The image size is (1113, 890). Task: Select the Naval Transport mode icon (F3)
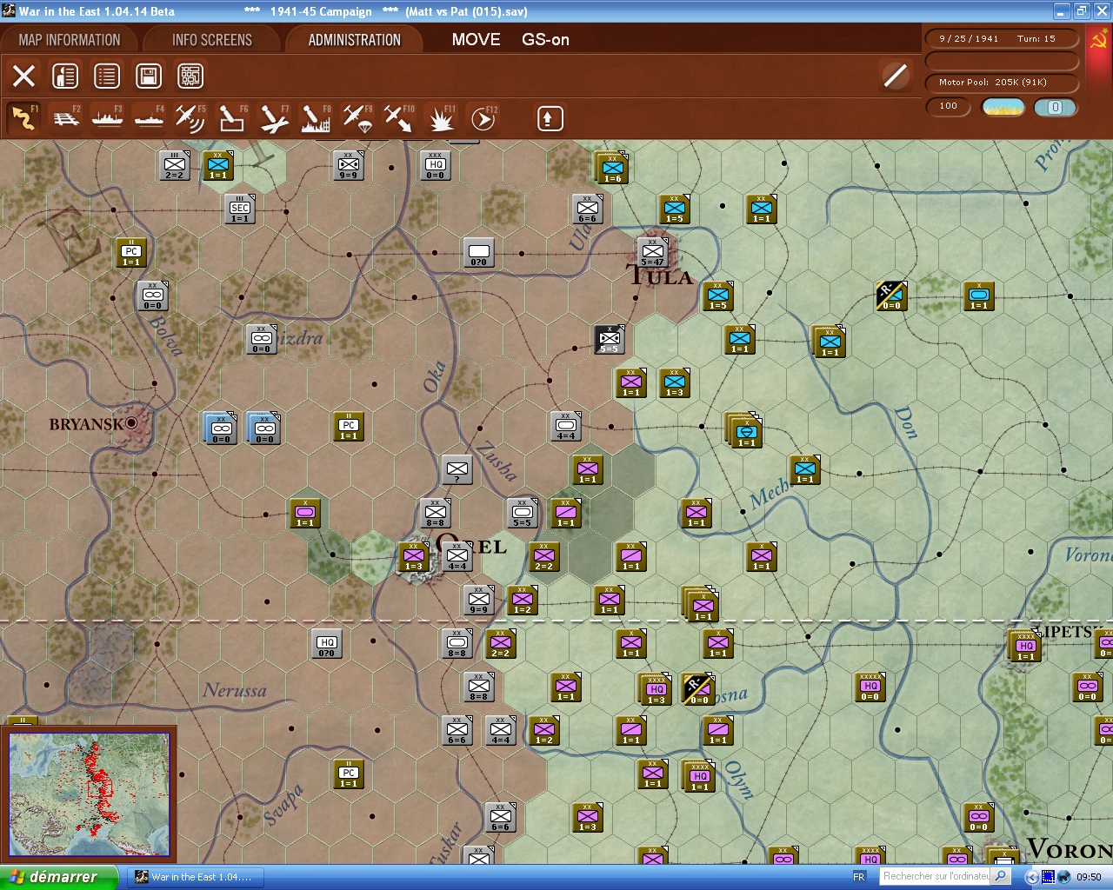coord(107,118)
